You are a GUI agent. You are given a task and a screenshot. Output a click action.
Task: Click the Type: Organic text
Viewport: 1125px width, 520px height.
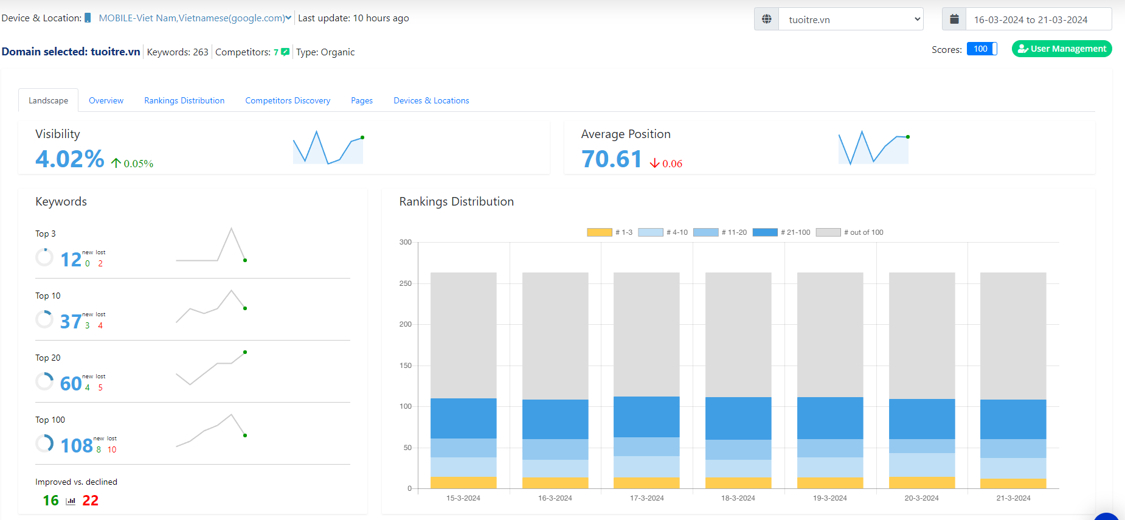(325, 52)
